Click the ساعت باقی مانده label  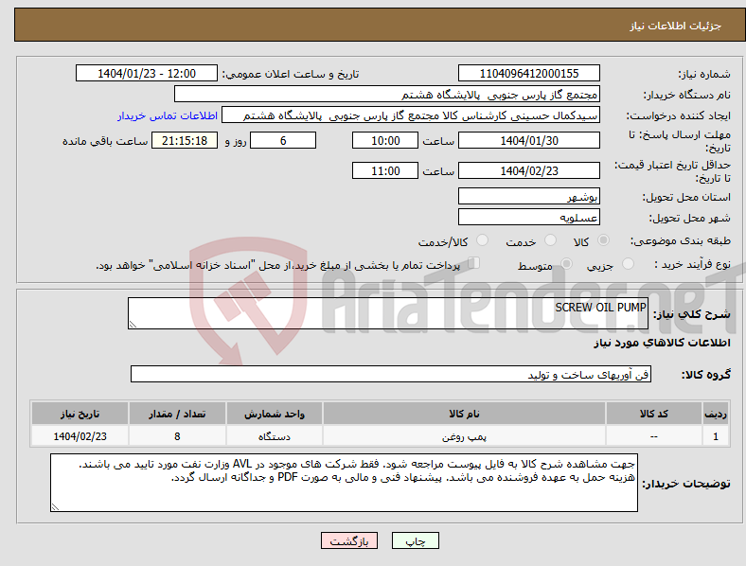[105, 141]
